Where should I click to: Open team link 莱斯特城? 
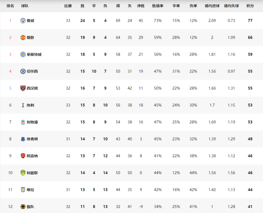click(34, 54)
